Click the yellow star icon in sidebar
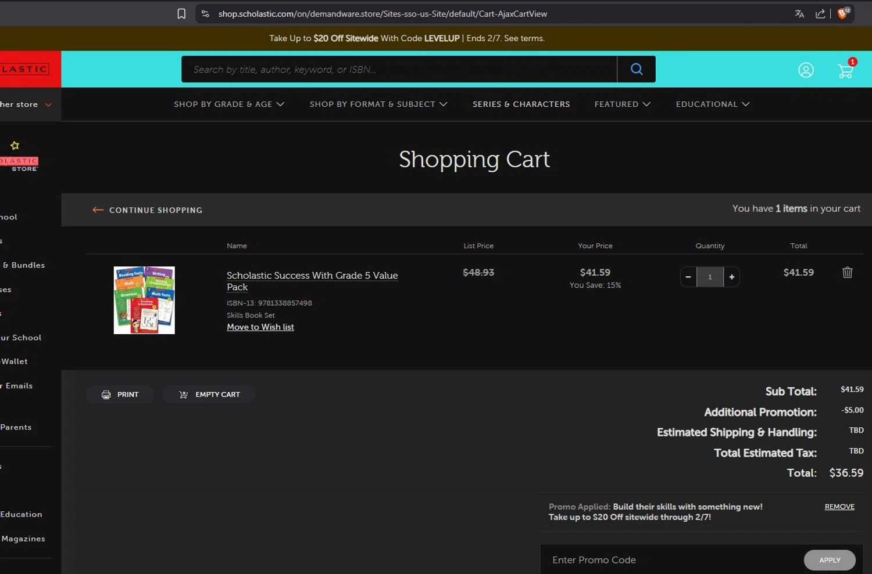Screen dimensions: 872x574 [x=15, y=145]
